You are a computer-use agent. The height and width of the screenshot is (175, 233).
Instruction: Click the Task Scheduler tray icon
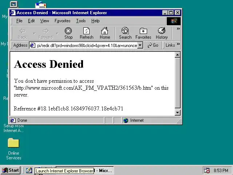(206, 170)
